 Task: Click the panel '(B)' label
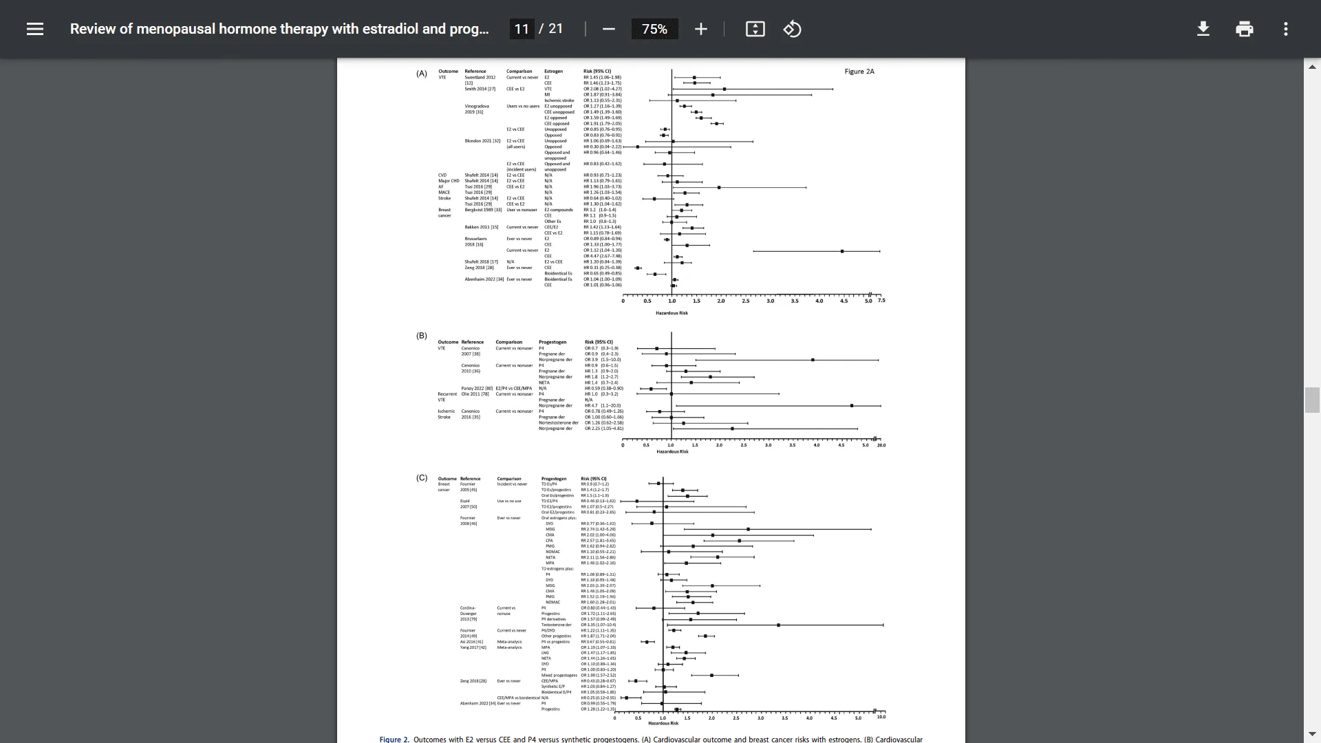point(422,336)
